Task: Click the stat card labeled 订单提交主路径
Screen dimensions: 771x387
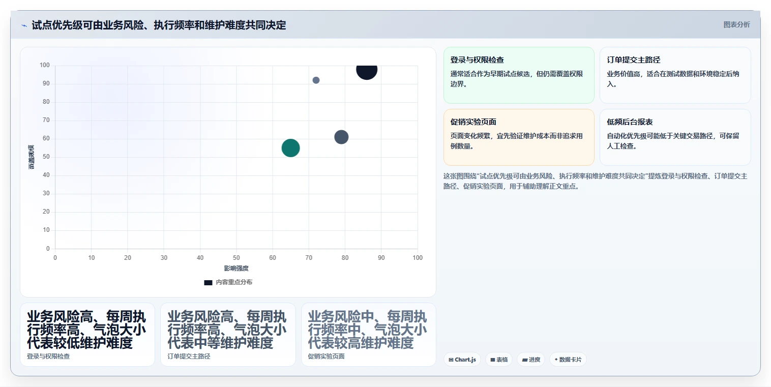Action: click(228, 335)
